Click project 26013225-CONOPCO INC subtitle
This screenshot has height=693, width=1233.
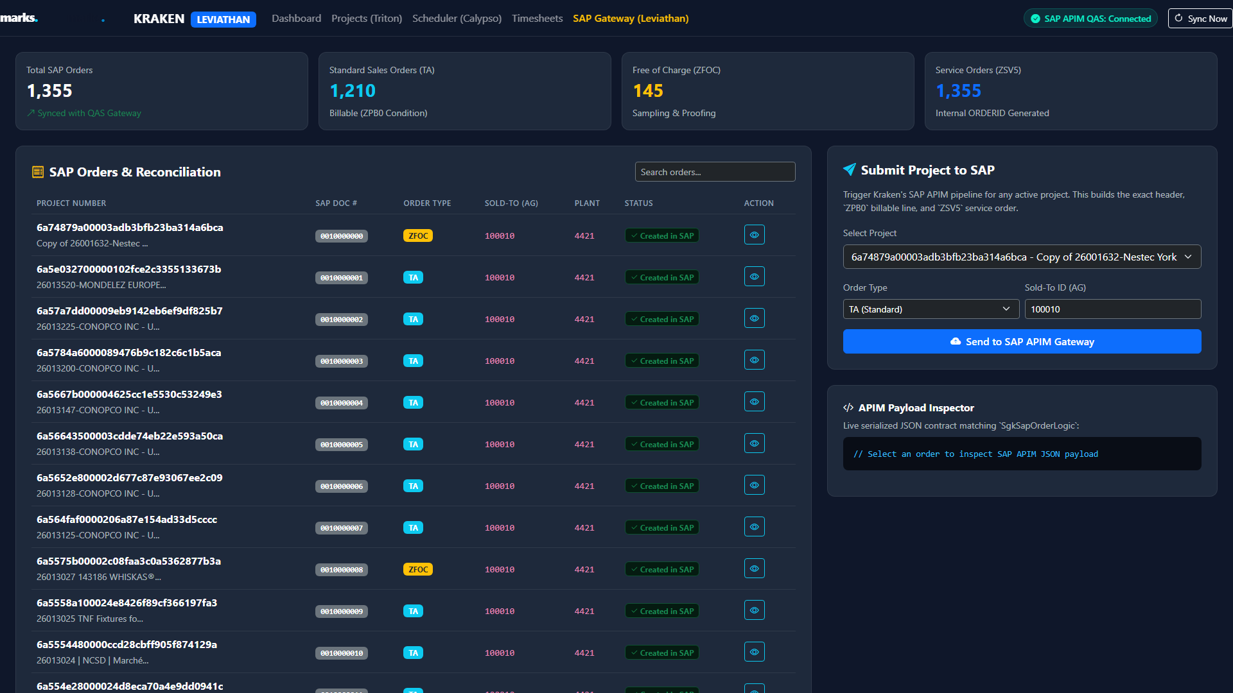(98, 327)
